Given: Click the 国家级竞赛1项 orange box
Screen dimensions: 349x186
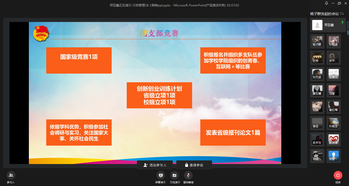Looking at the screenshot, I should [79, 60].
